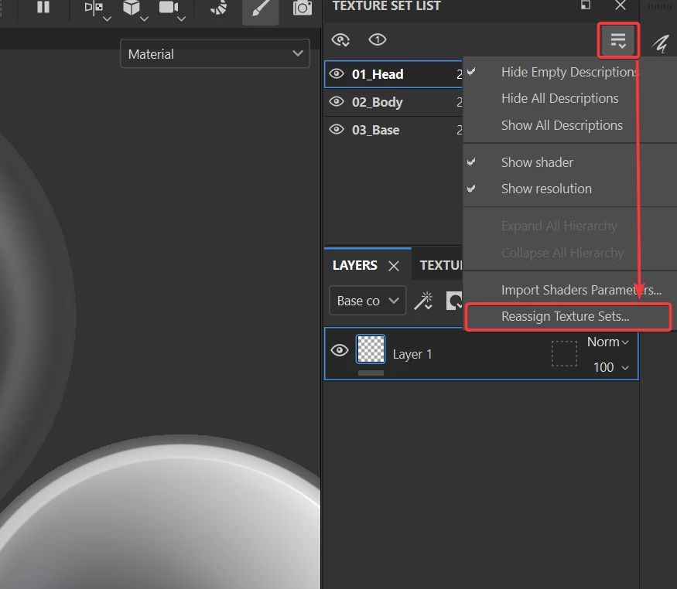Screen dimensions: 677x589
Task: Choose Hide All Descriptions from menu
Action: (570, 98)
